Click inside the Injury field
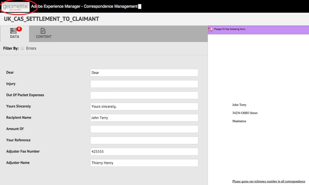 coord(144,84)
